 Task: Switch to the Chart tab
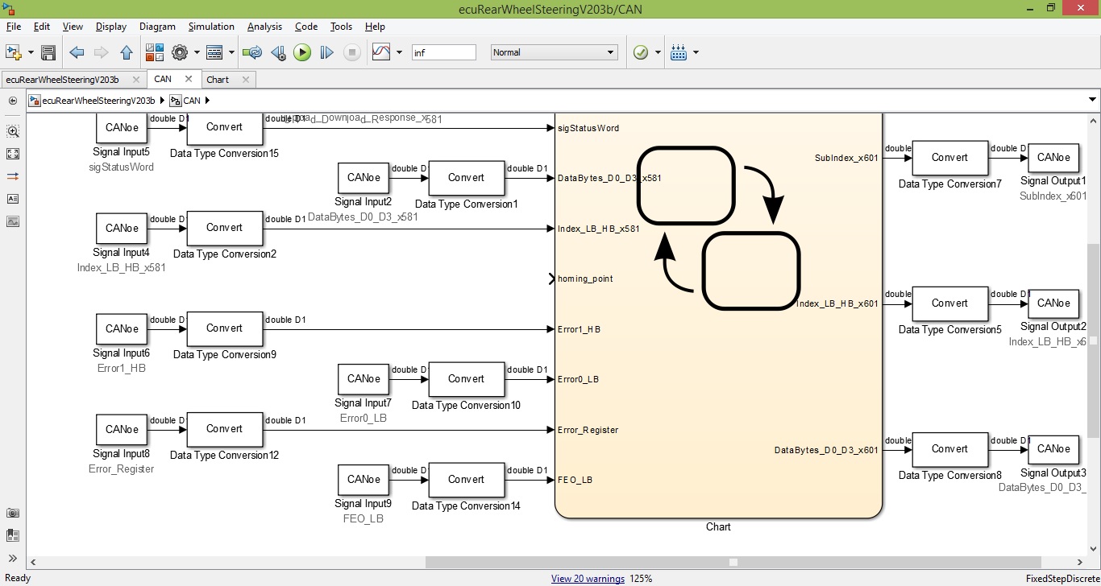tap(218, 80)
